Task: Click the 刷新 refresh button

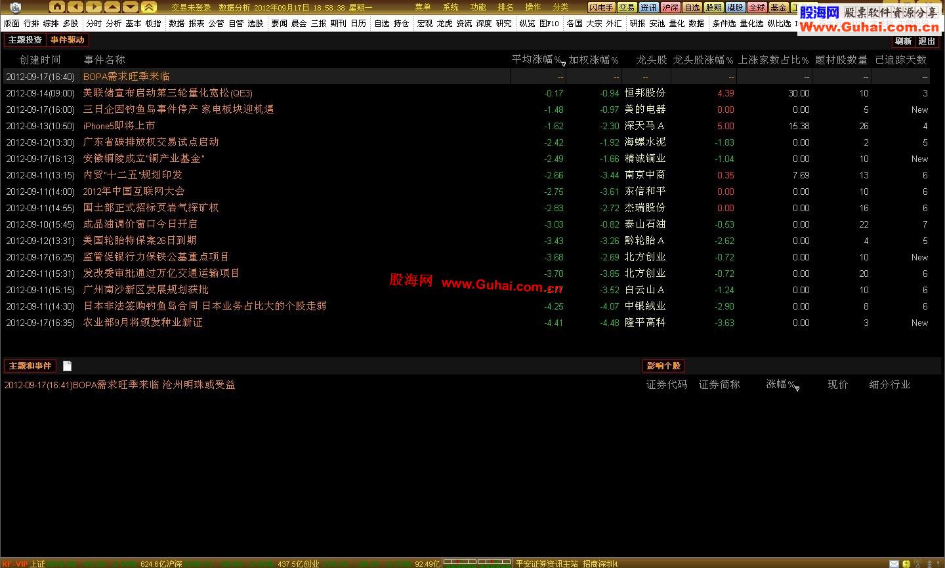Action: (904, 41)
